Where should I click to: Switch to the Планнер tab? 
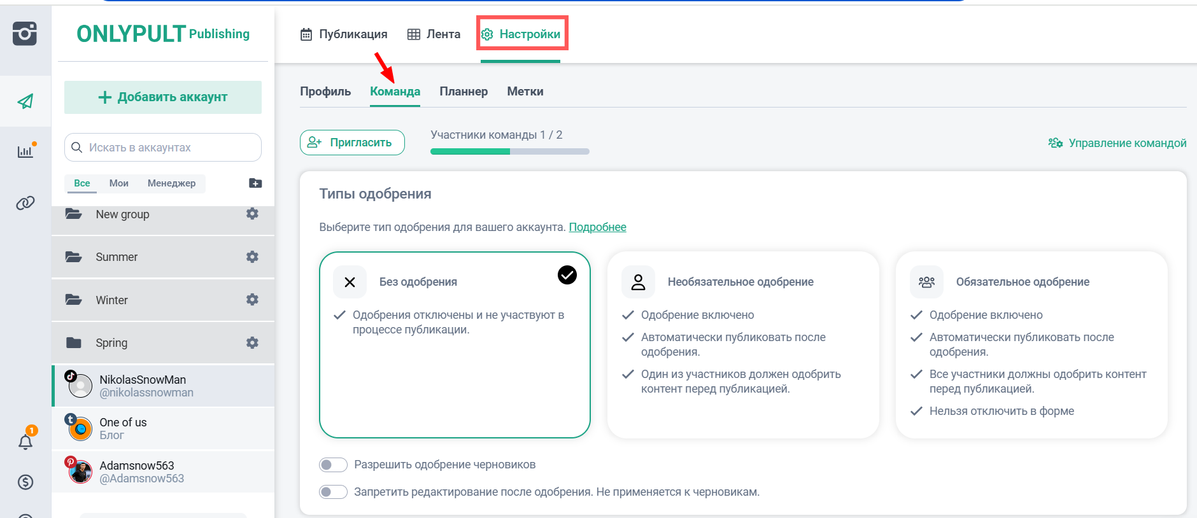coord(463,92)
